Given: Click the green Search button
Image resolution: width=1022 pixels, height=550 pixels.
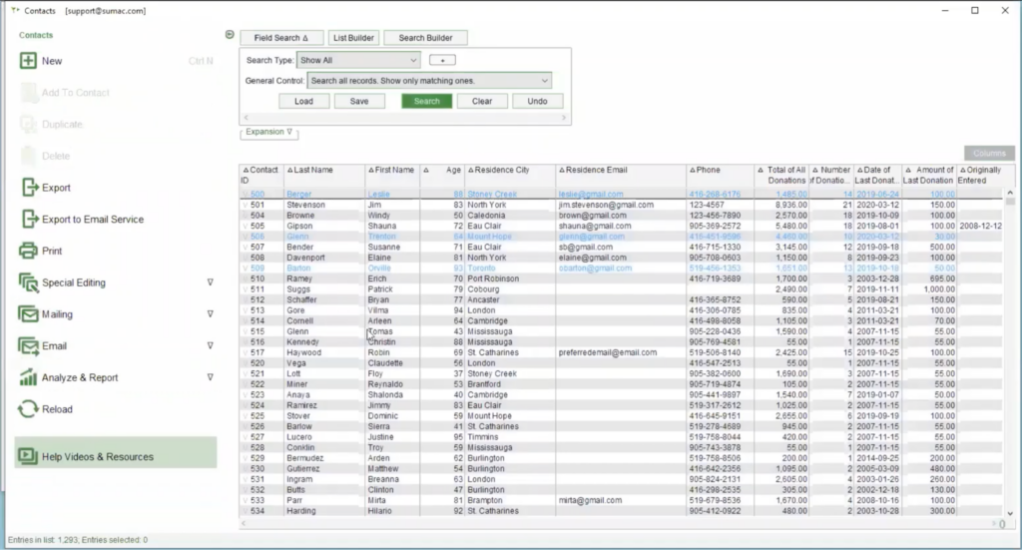Looking at the screenshot, I should click(427, 101).
